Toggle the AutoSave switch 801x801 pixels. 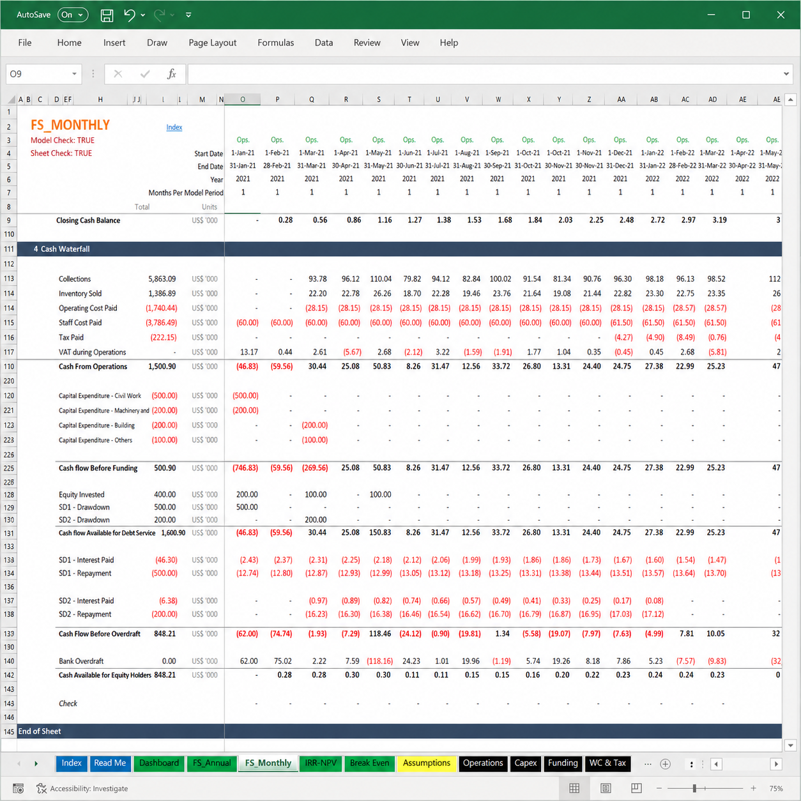[x=73, y=15]
